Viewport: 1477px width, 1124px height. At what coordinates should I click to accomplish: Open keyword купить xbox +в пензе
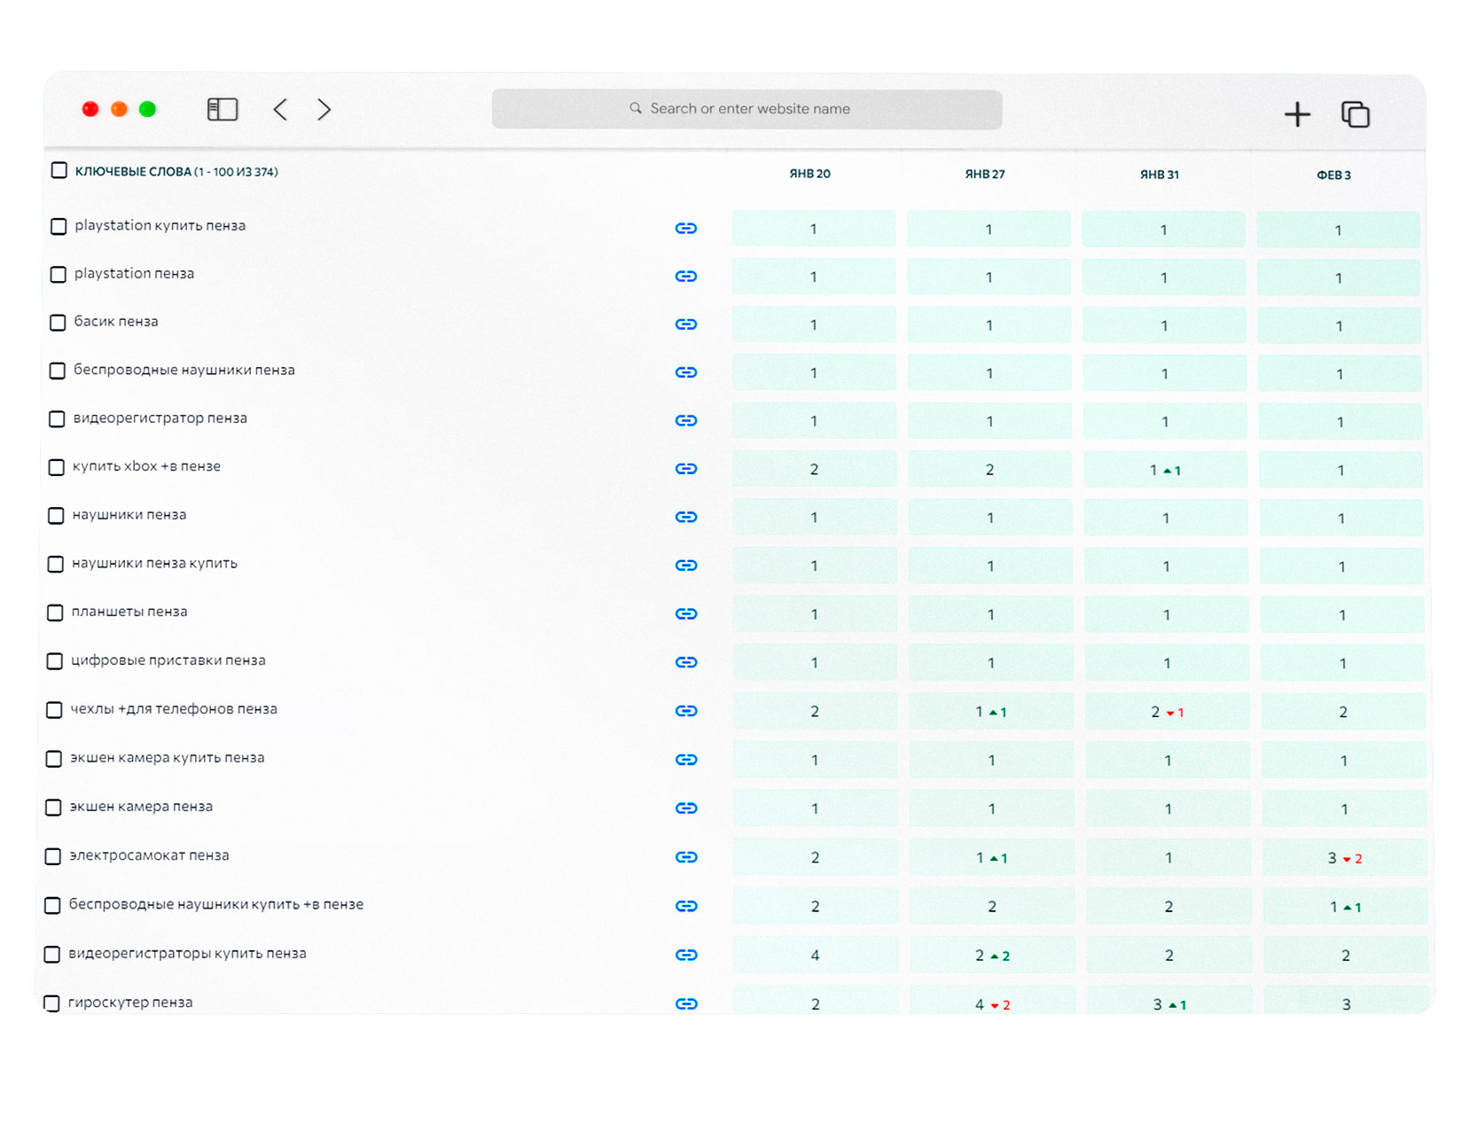point(146,466)
